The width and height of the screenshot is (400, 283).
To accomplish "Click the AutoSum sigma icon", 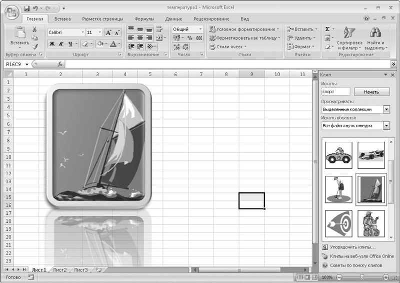I will (x=327, y=29).
